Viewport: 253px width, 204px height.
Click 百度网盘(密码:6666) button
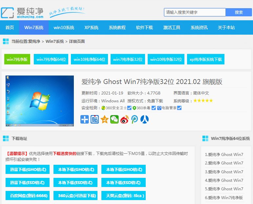(28, 195)
